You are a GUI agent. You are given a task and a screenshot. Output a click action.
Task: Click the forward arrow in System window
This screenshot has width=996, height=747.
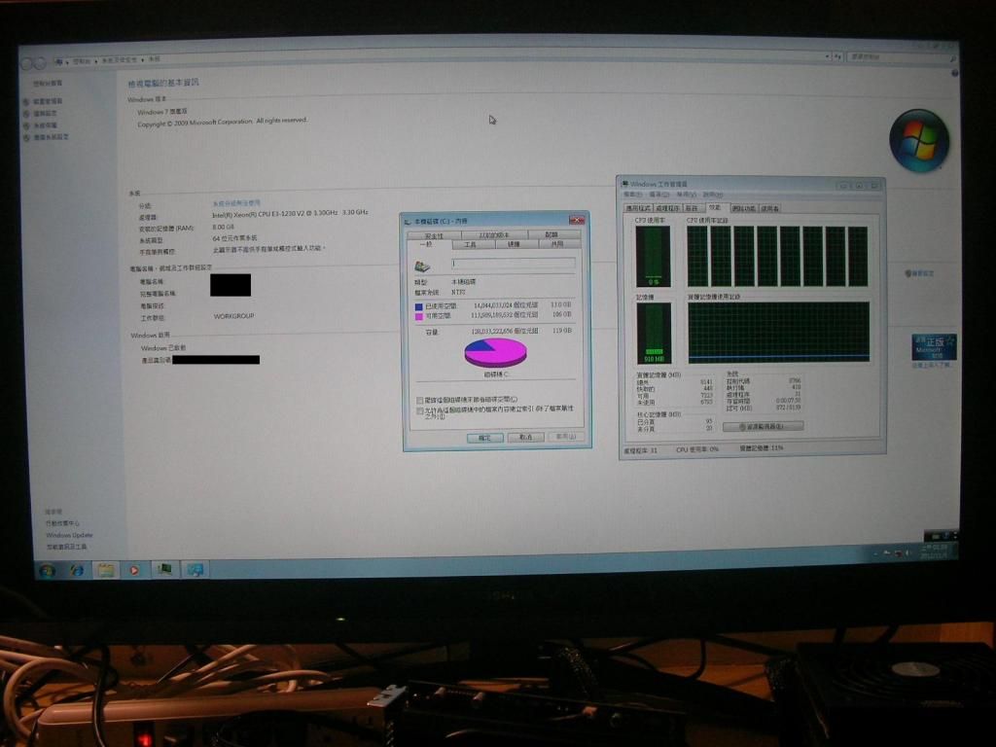tap(40, 63)
